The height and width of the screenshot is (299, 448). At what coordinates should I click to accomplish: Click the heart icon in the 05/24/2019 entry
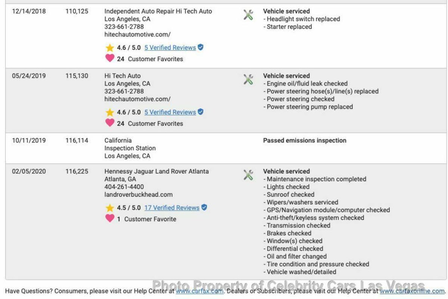[110, 123]
